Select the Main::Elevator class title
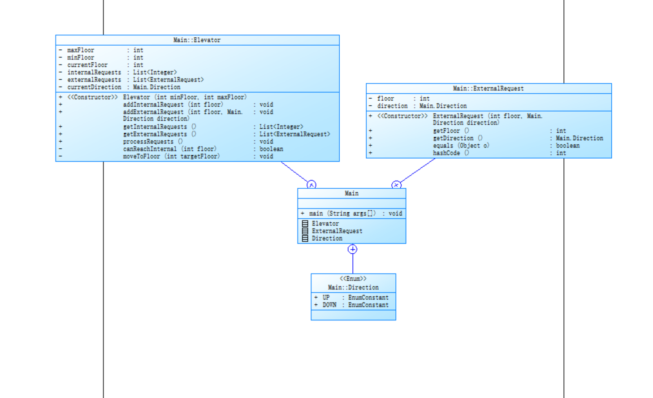This screenshot has width=653, height=398. [197, 40]
